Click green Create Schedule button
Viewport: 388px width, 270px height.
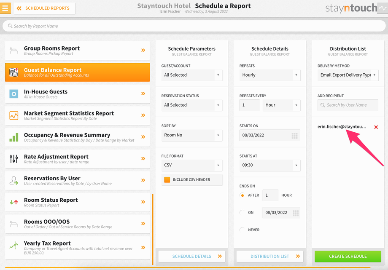[348, 257]
